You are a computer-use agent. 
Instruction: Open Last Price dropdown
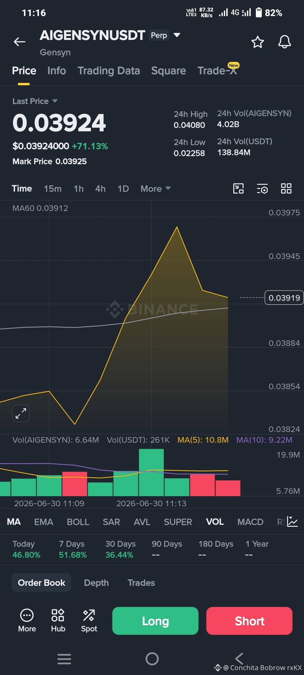click(x=35, y=101)
